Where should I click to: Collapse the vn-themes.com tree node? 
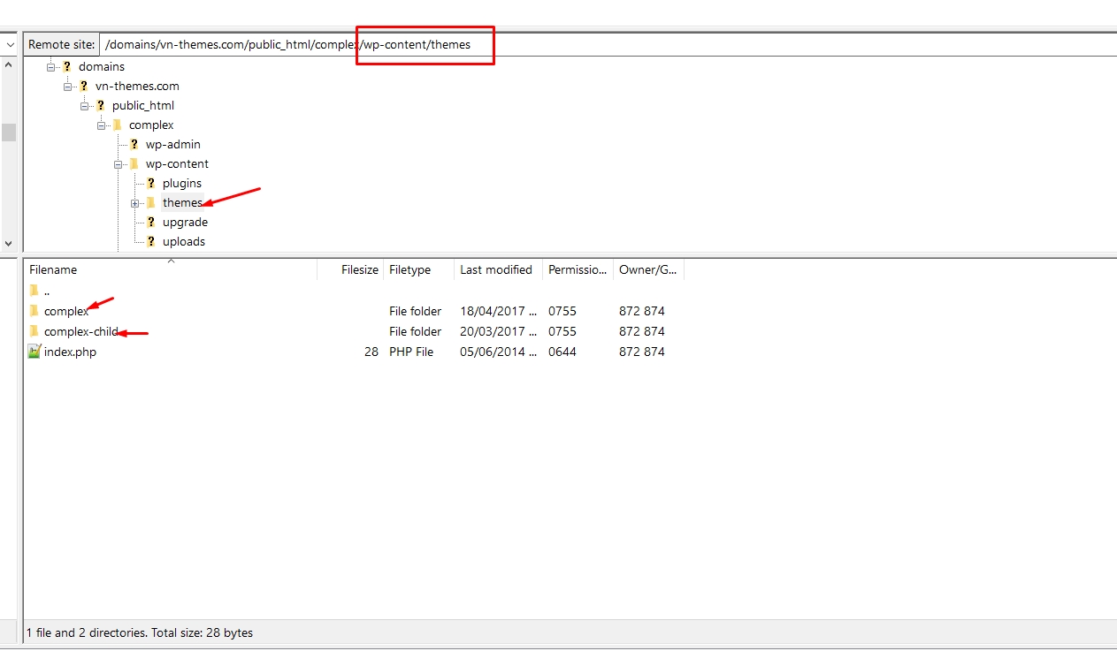coord(68,87)
